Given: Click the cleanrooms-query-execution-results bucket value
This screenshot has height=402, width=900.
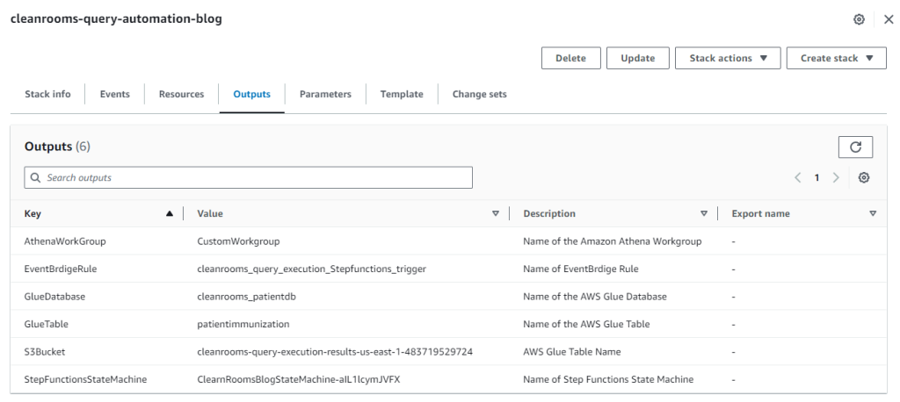Looking at the screenshot, I should [x=335, y=352].
